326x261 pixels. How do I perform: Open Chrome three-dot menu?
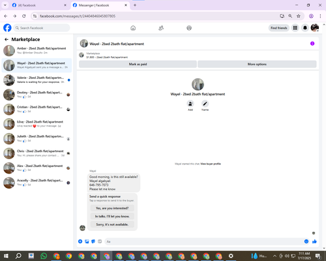coord(320,16)
